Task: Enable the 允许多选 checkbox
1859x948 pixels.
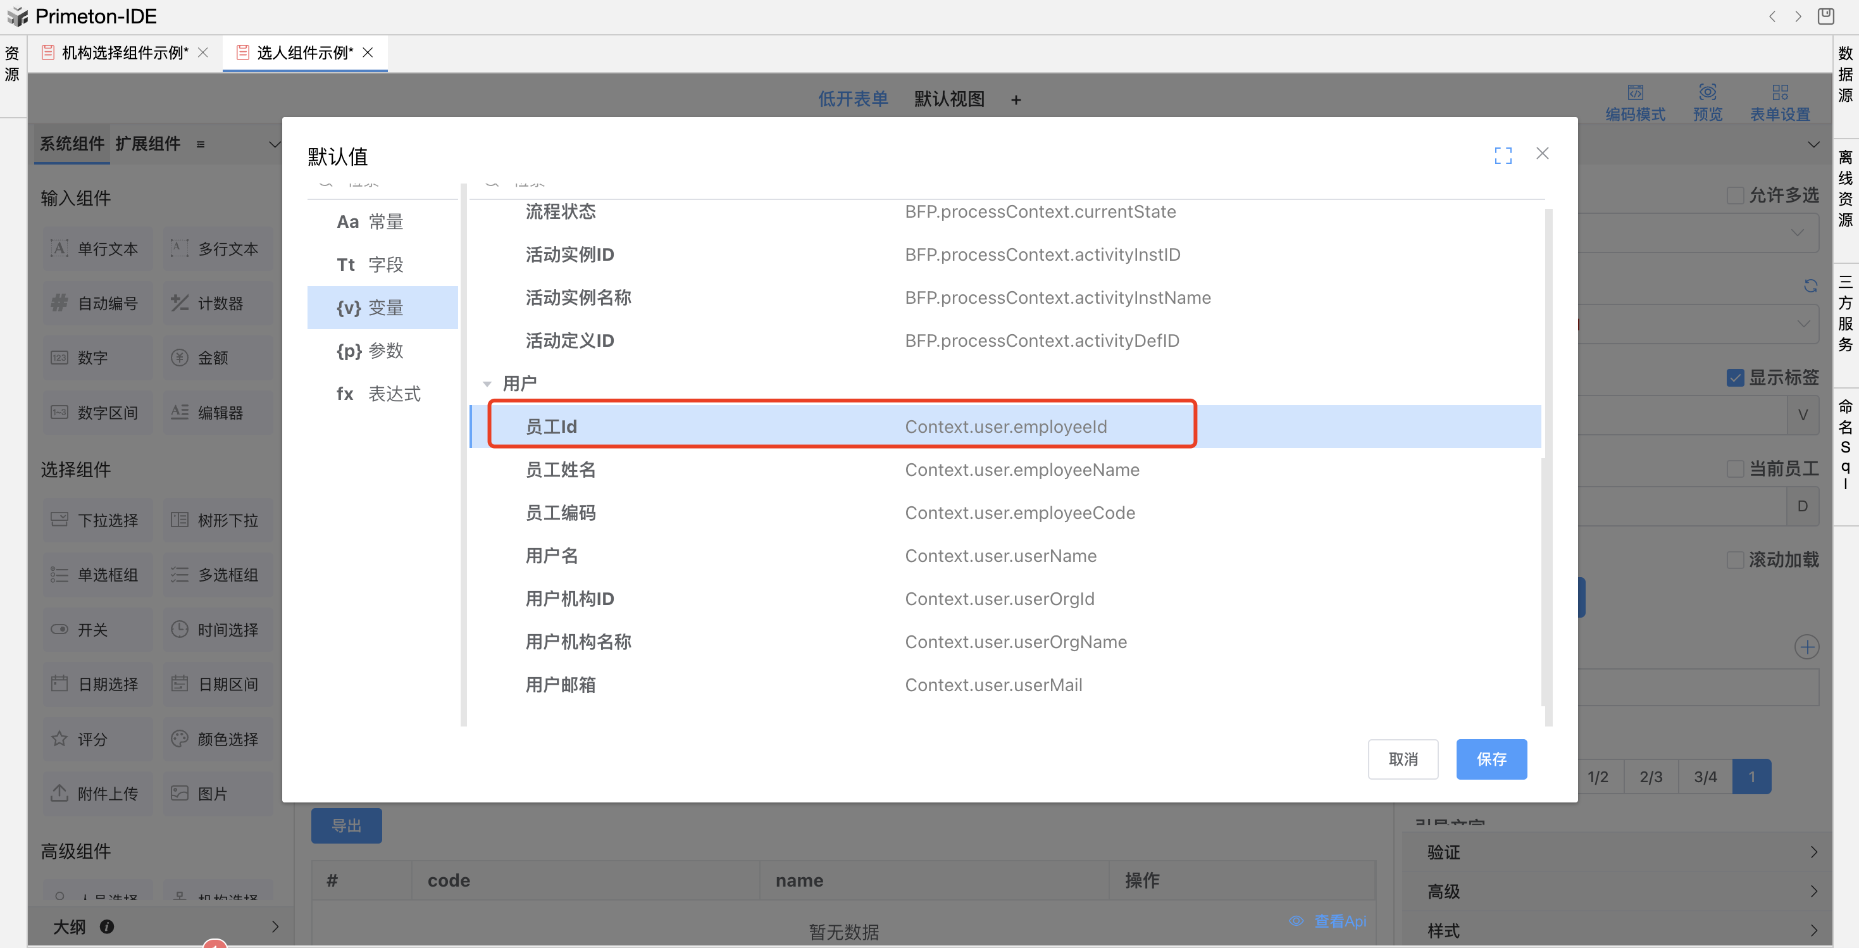Action: pos(1735,196)
